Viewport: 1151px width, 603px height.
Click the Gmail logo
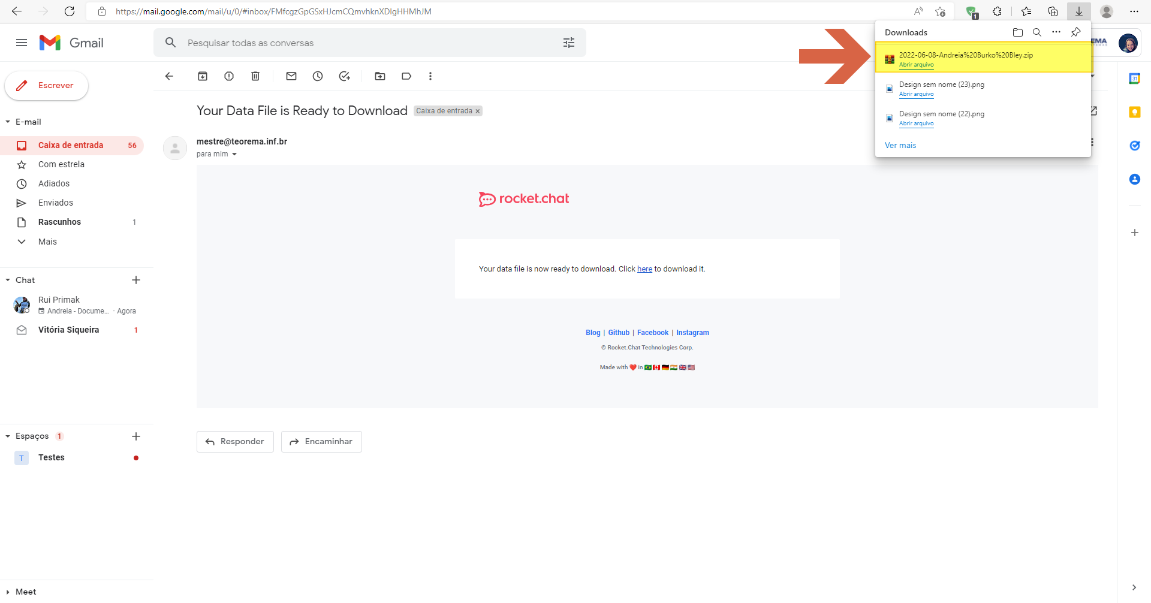(x=71, y=43)
